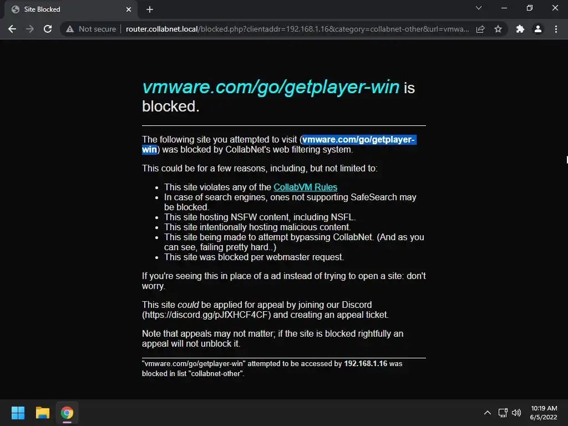Open the volume speaker icon
This screenshot has height=426, width=568.
516,413
